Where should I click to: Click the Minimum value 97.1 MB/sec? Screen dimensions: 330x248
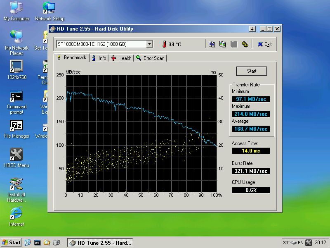(x=251, y=99)
